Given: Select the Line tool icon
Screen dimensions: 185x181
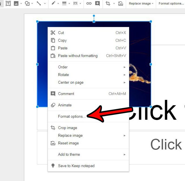Looking at the screenshot, I should (x=39, y=3).
